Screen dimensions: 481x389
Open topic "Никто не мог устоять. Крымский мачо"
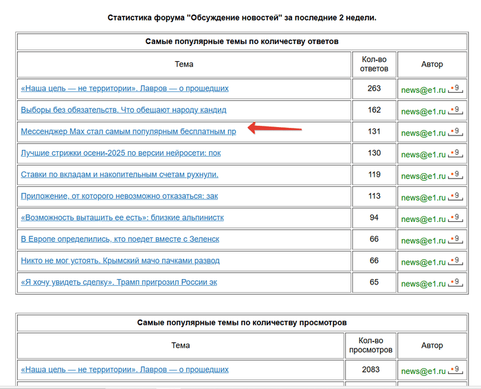click(x=120, y=260)
